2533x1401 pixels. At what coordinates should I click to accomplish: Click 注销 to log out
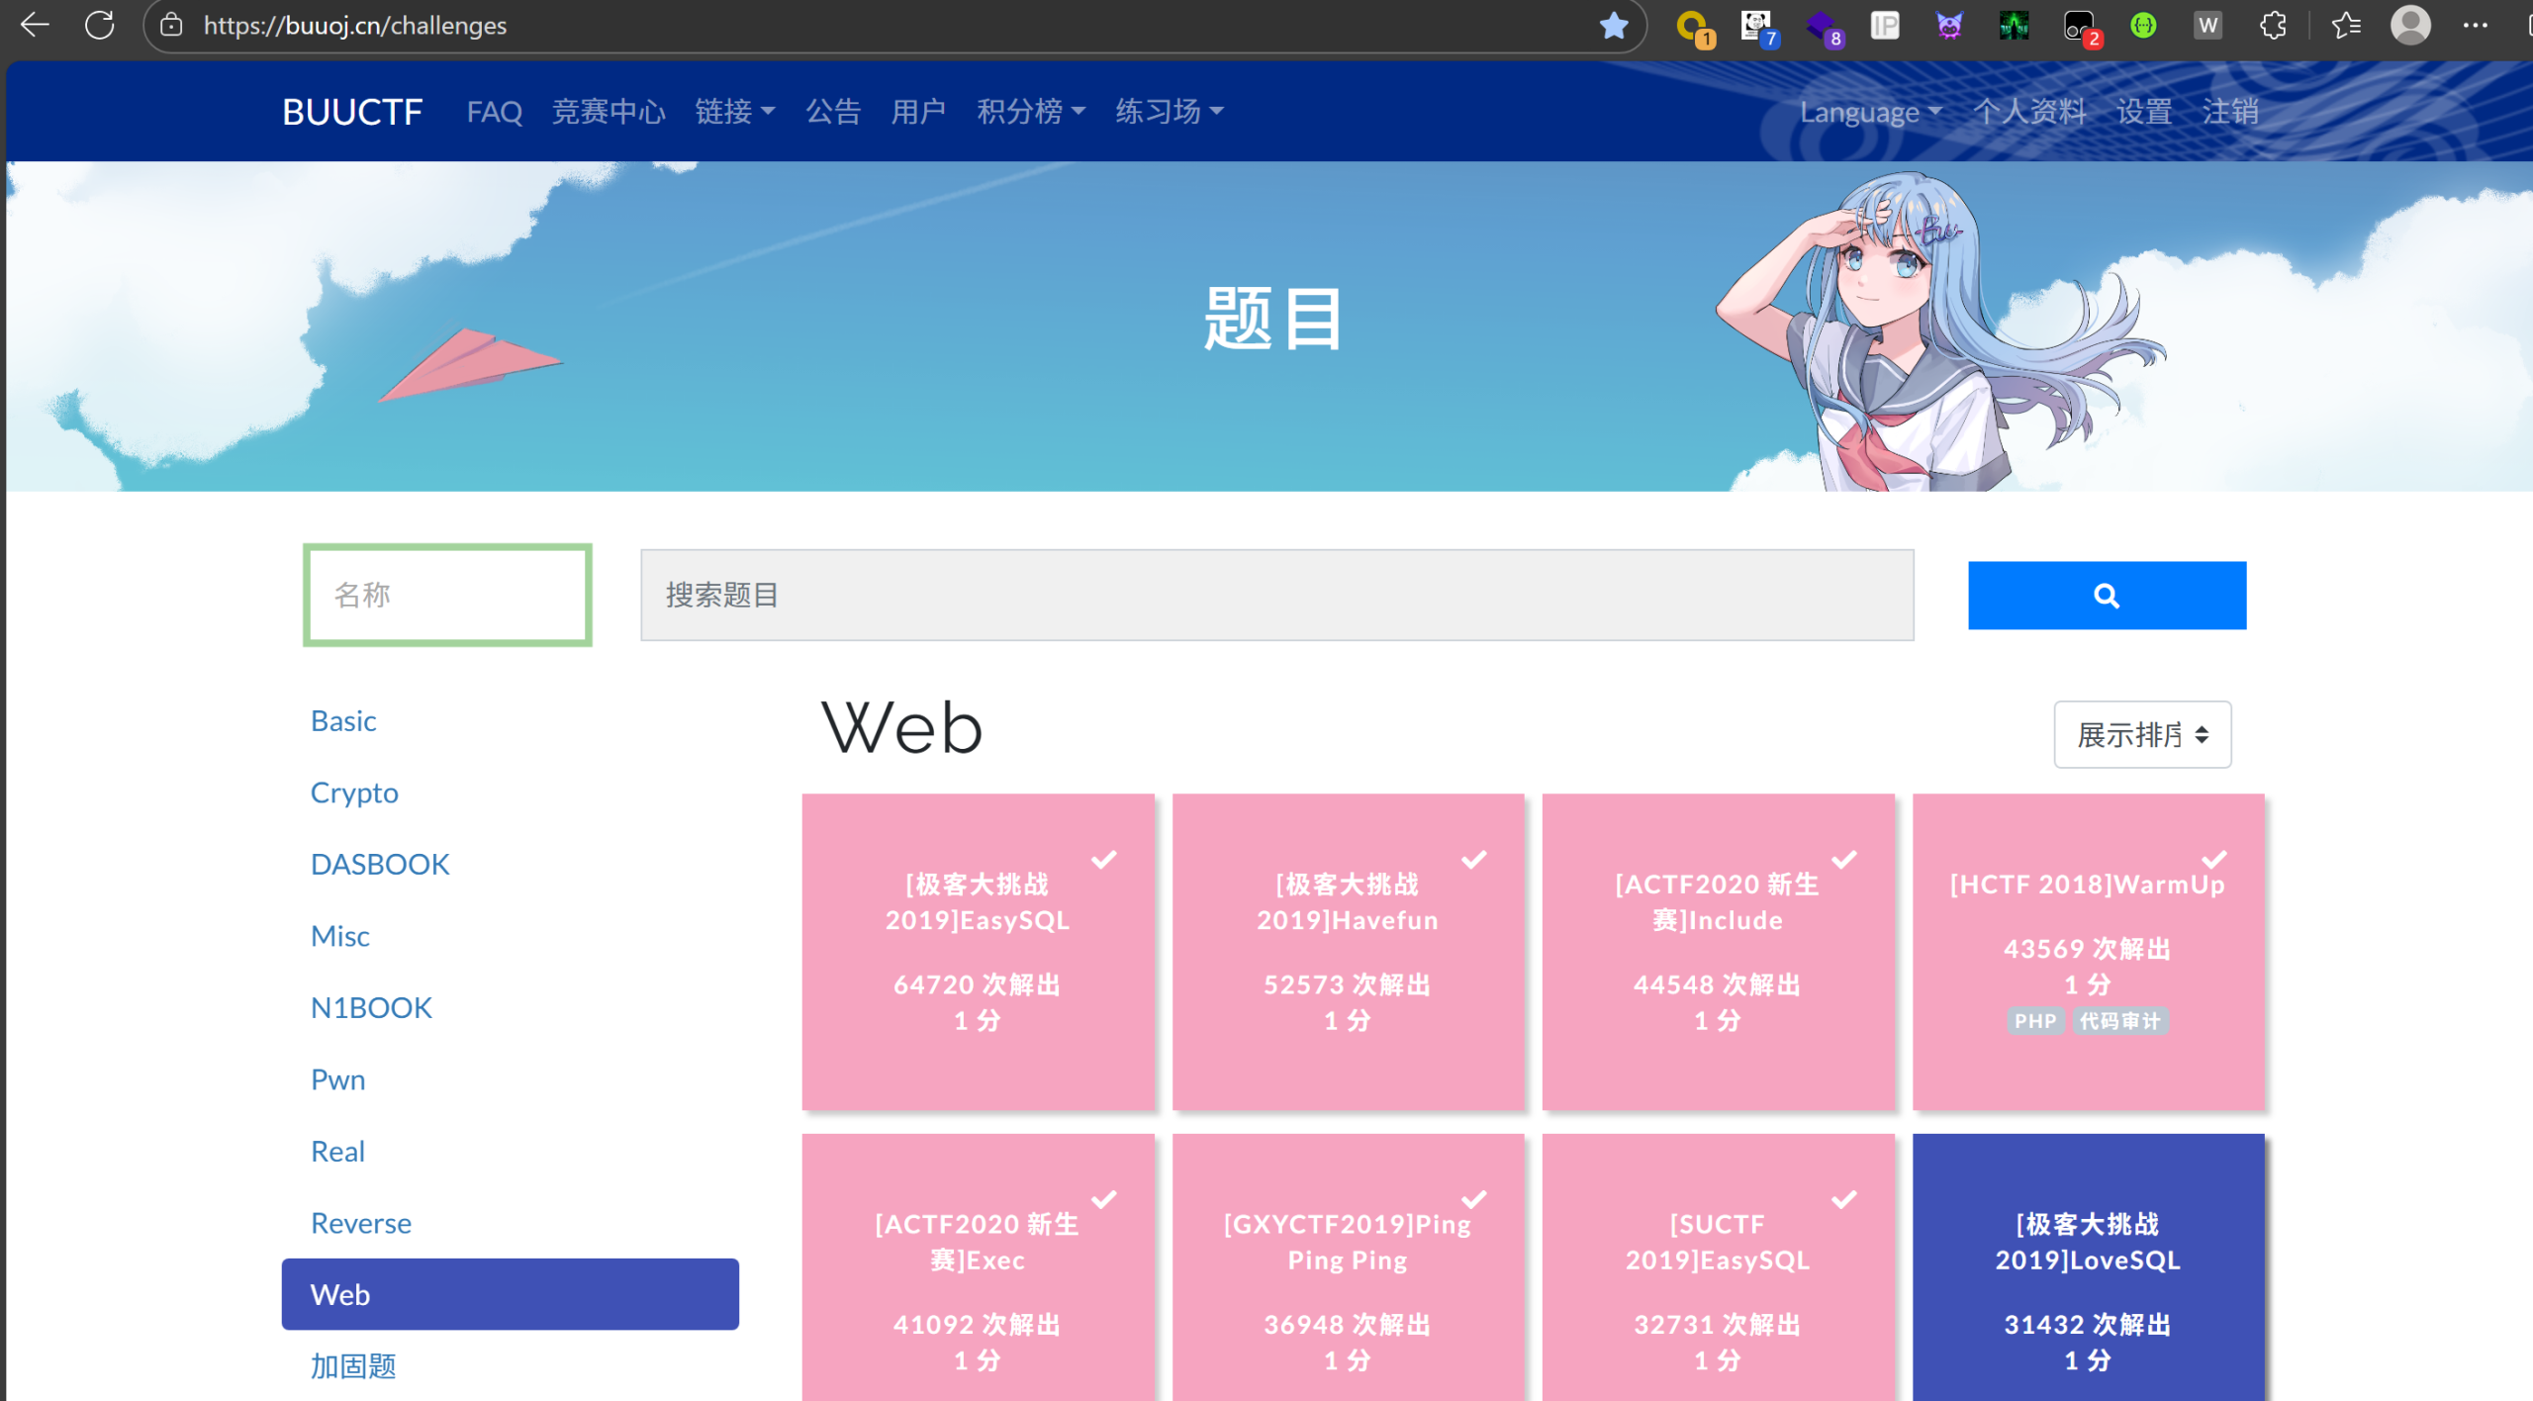[2230, 112]
